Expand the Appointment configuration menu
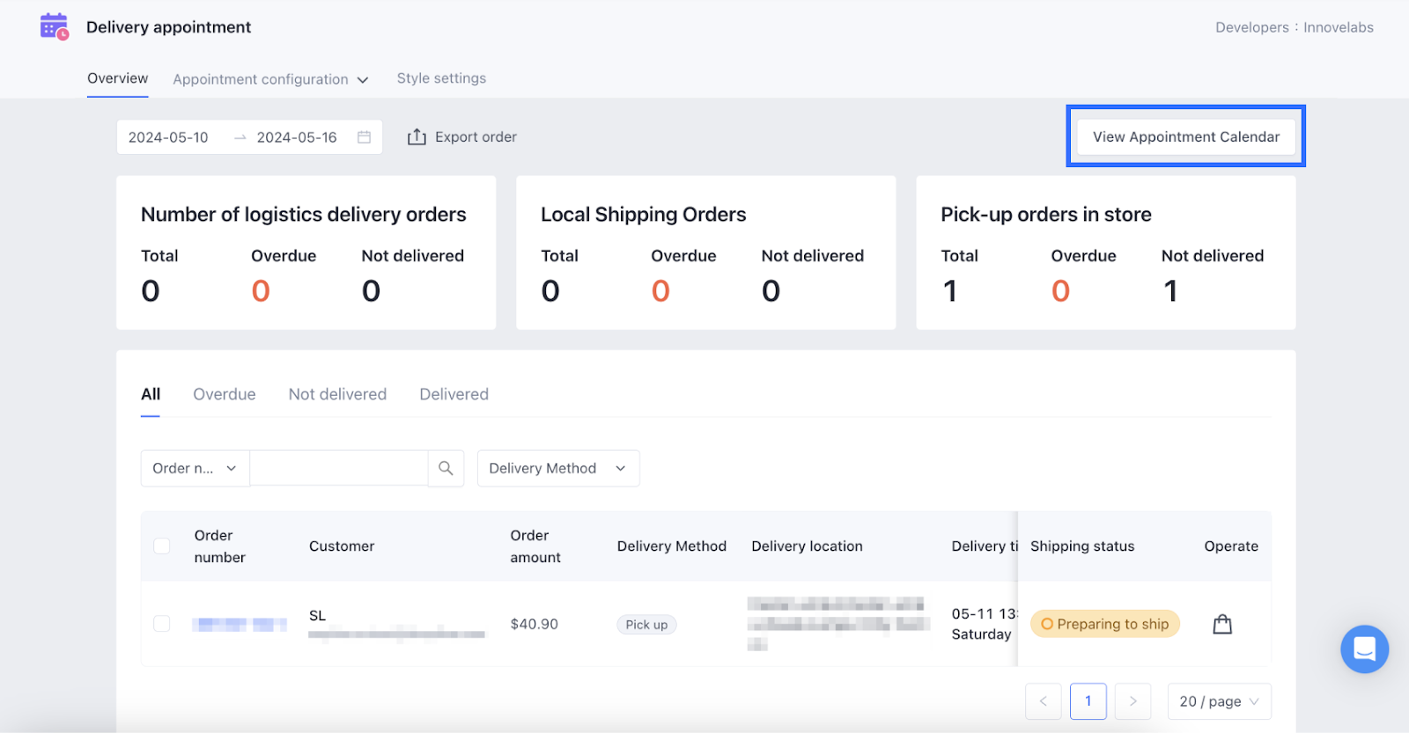The image size is (1409, 733). tap(270, 79)
